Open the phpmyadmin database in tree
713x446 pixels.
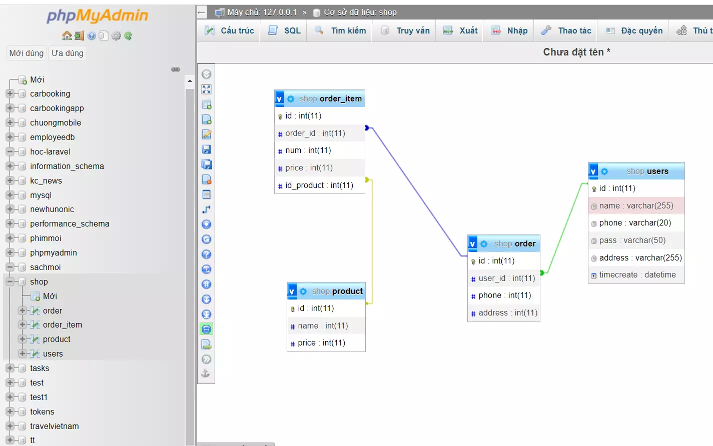pyautogui.click(x=54, y=252)
